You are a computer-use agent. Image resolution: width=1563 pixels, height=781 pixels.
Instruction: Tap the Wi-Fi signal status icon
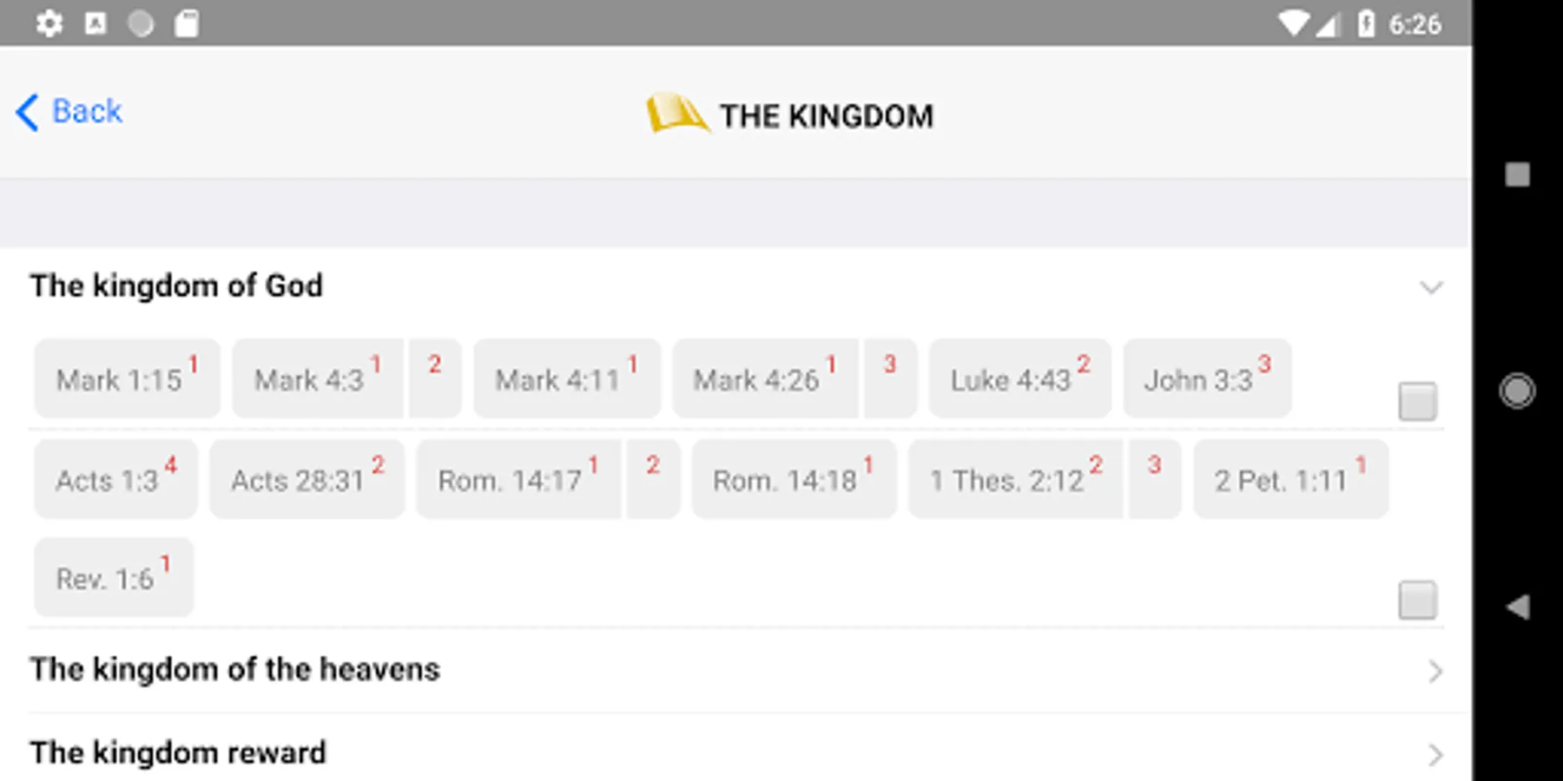coord(1292,23)
